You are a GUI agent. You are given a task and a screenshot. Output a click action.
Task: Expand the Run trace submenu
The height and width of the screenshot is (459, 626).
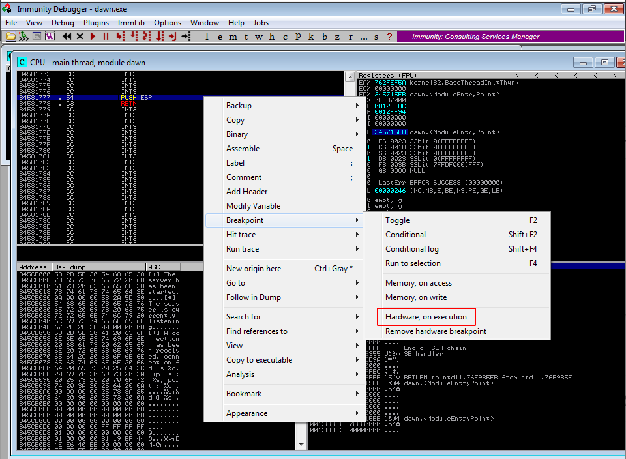tap(284, 249)
